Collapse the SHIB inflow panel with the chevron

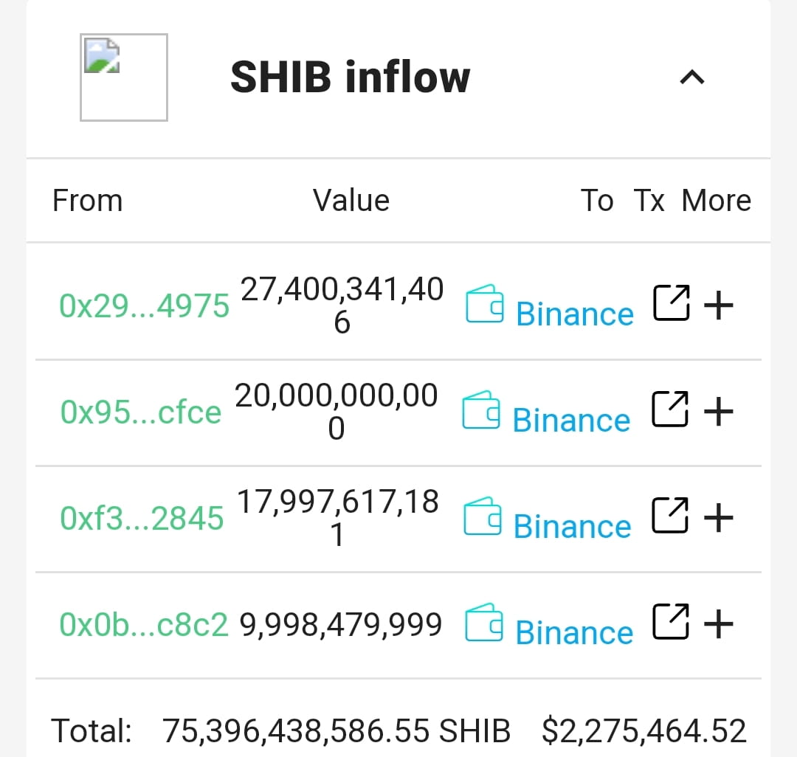coord(692,77)
